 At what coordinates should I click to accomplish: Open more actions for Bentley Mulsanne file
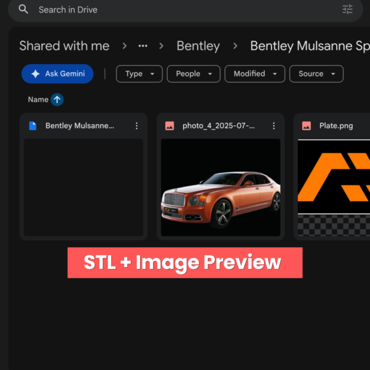[x=137, y=126]
